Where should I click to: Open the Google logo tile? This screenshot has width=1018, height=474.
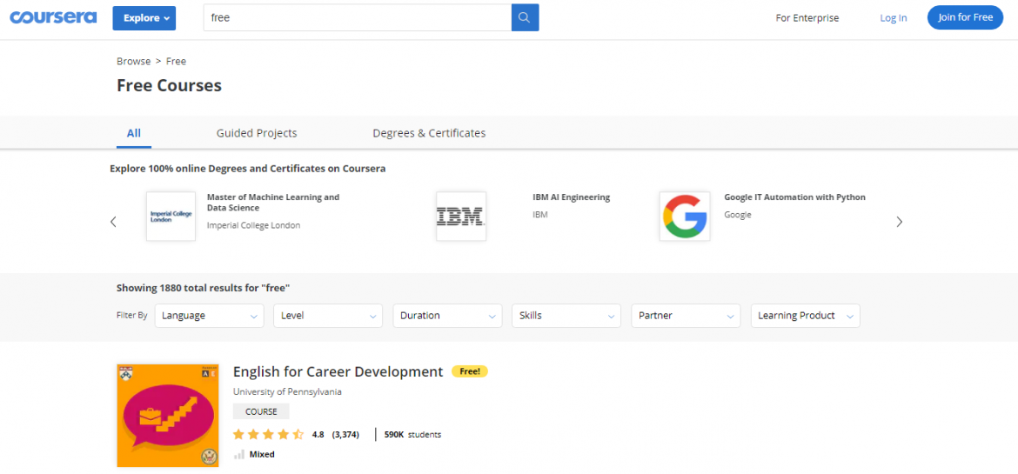pyautogui.click(x=684, y=217)
